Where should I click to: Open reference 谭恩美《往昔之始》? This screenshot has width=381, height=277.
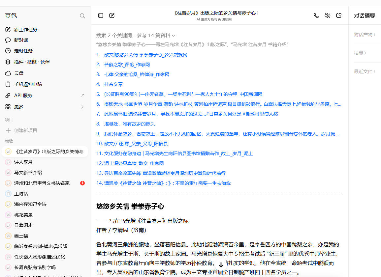click(167, 183)
